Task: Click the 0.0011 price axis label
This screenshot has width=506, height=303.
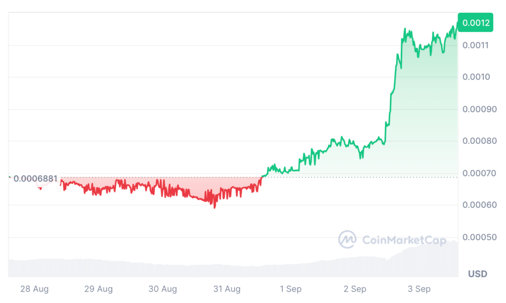Action: point(475,45)
